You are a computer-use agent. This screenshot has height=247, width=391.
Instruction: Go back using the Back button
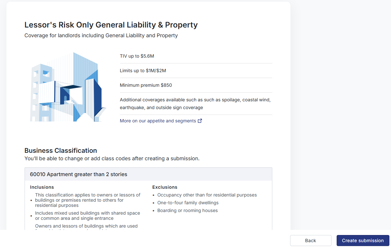(x=310, y=241)
